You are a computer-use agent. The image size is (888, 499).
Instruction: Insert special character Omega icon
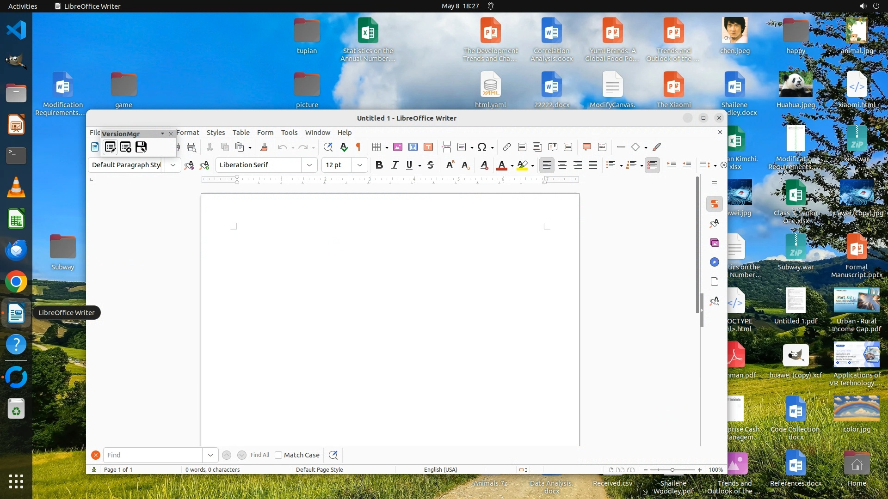click(x=482, y=147)
